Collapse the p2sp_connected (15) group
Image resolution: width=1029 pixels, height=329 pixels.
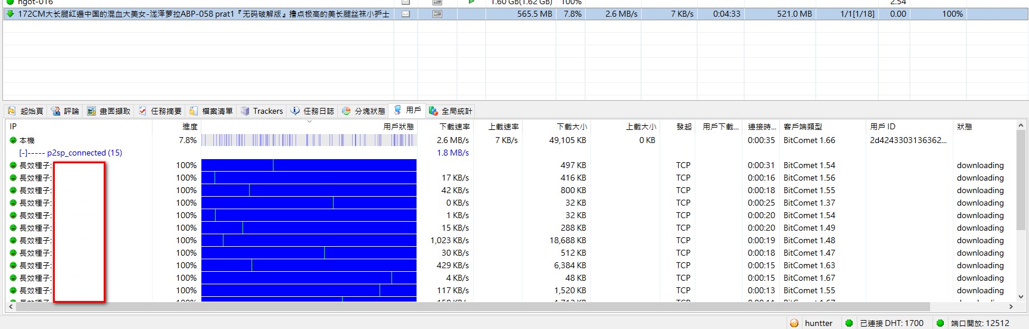(x=23, y=153)
